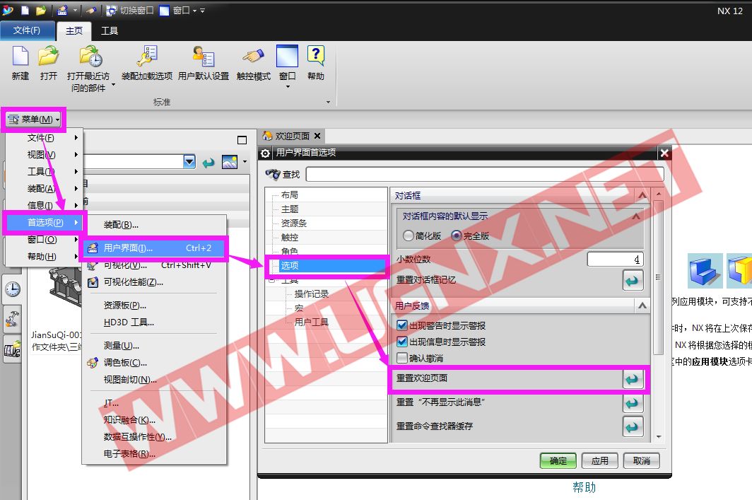752x500 pixels.
Task: Select 布局 in preferences tree
Action: click(290, 194)
